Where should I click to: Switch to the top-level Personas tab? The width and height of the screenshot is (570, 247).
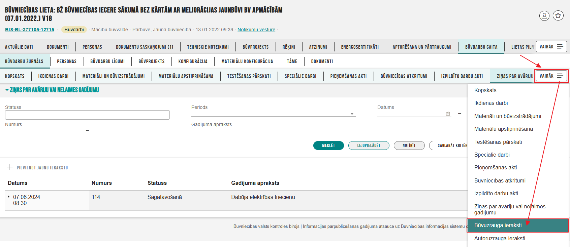point(92,47)
